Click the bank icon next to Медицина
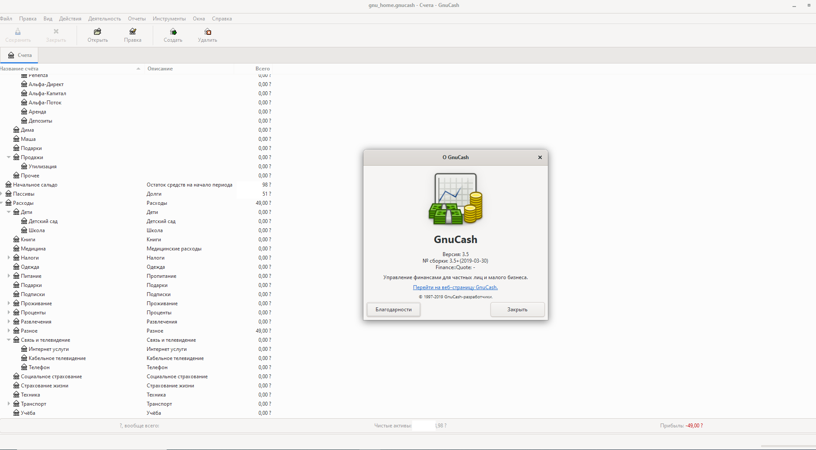The width and height of the screenshot is (816, 450). [17, 249]
